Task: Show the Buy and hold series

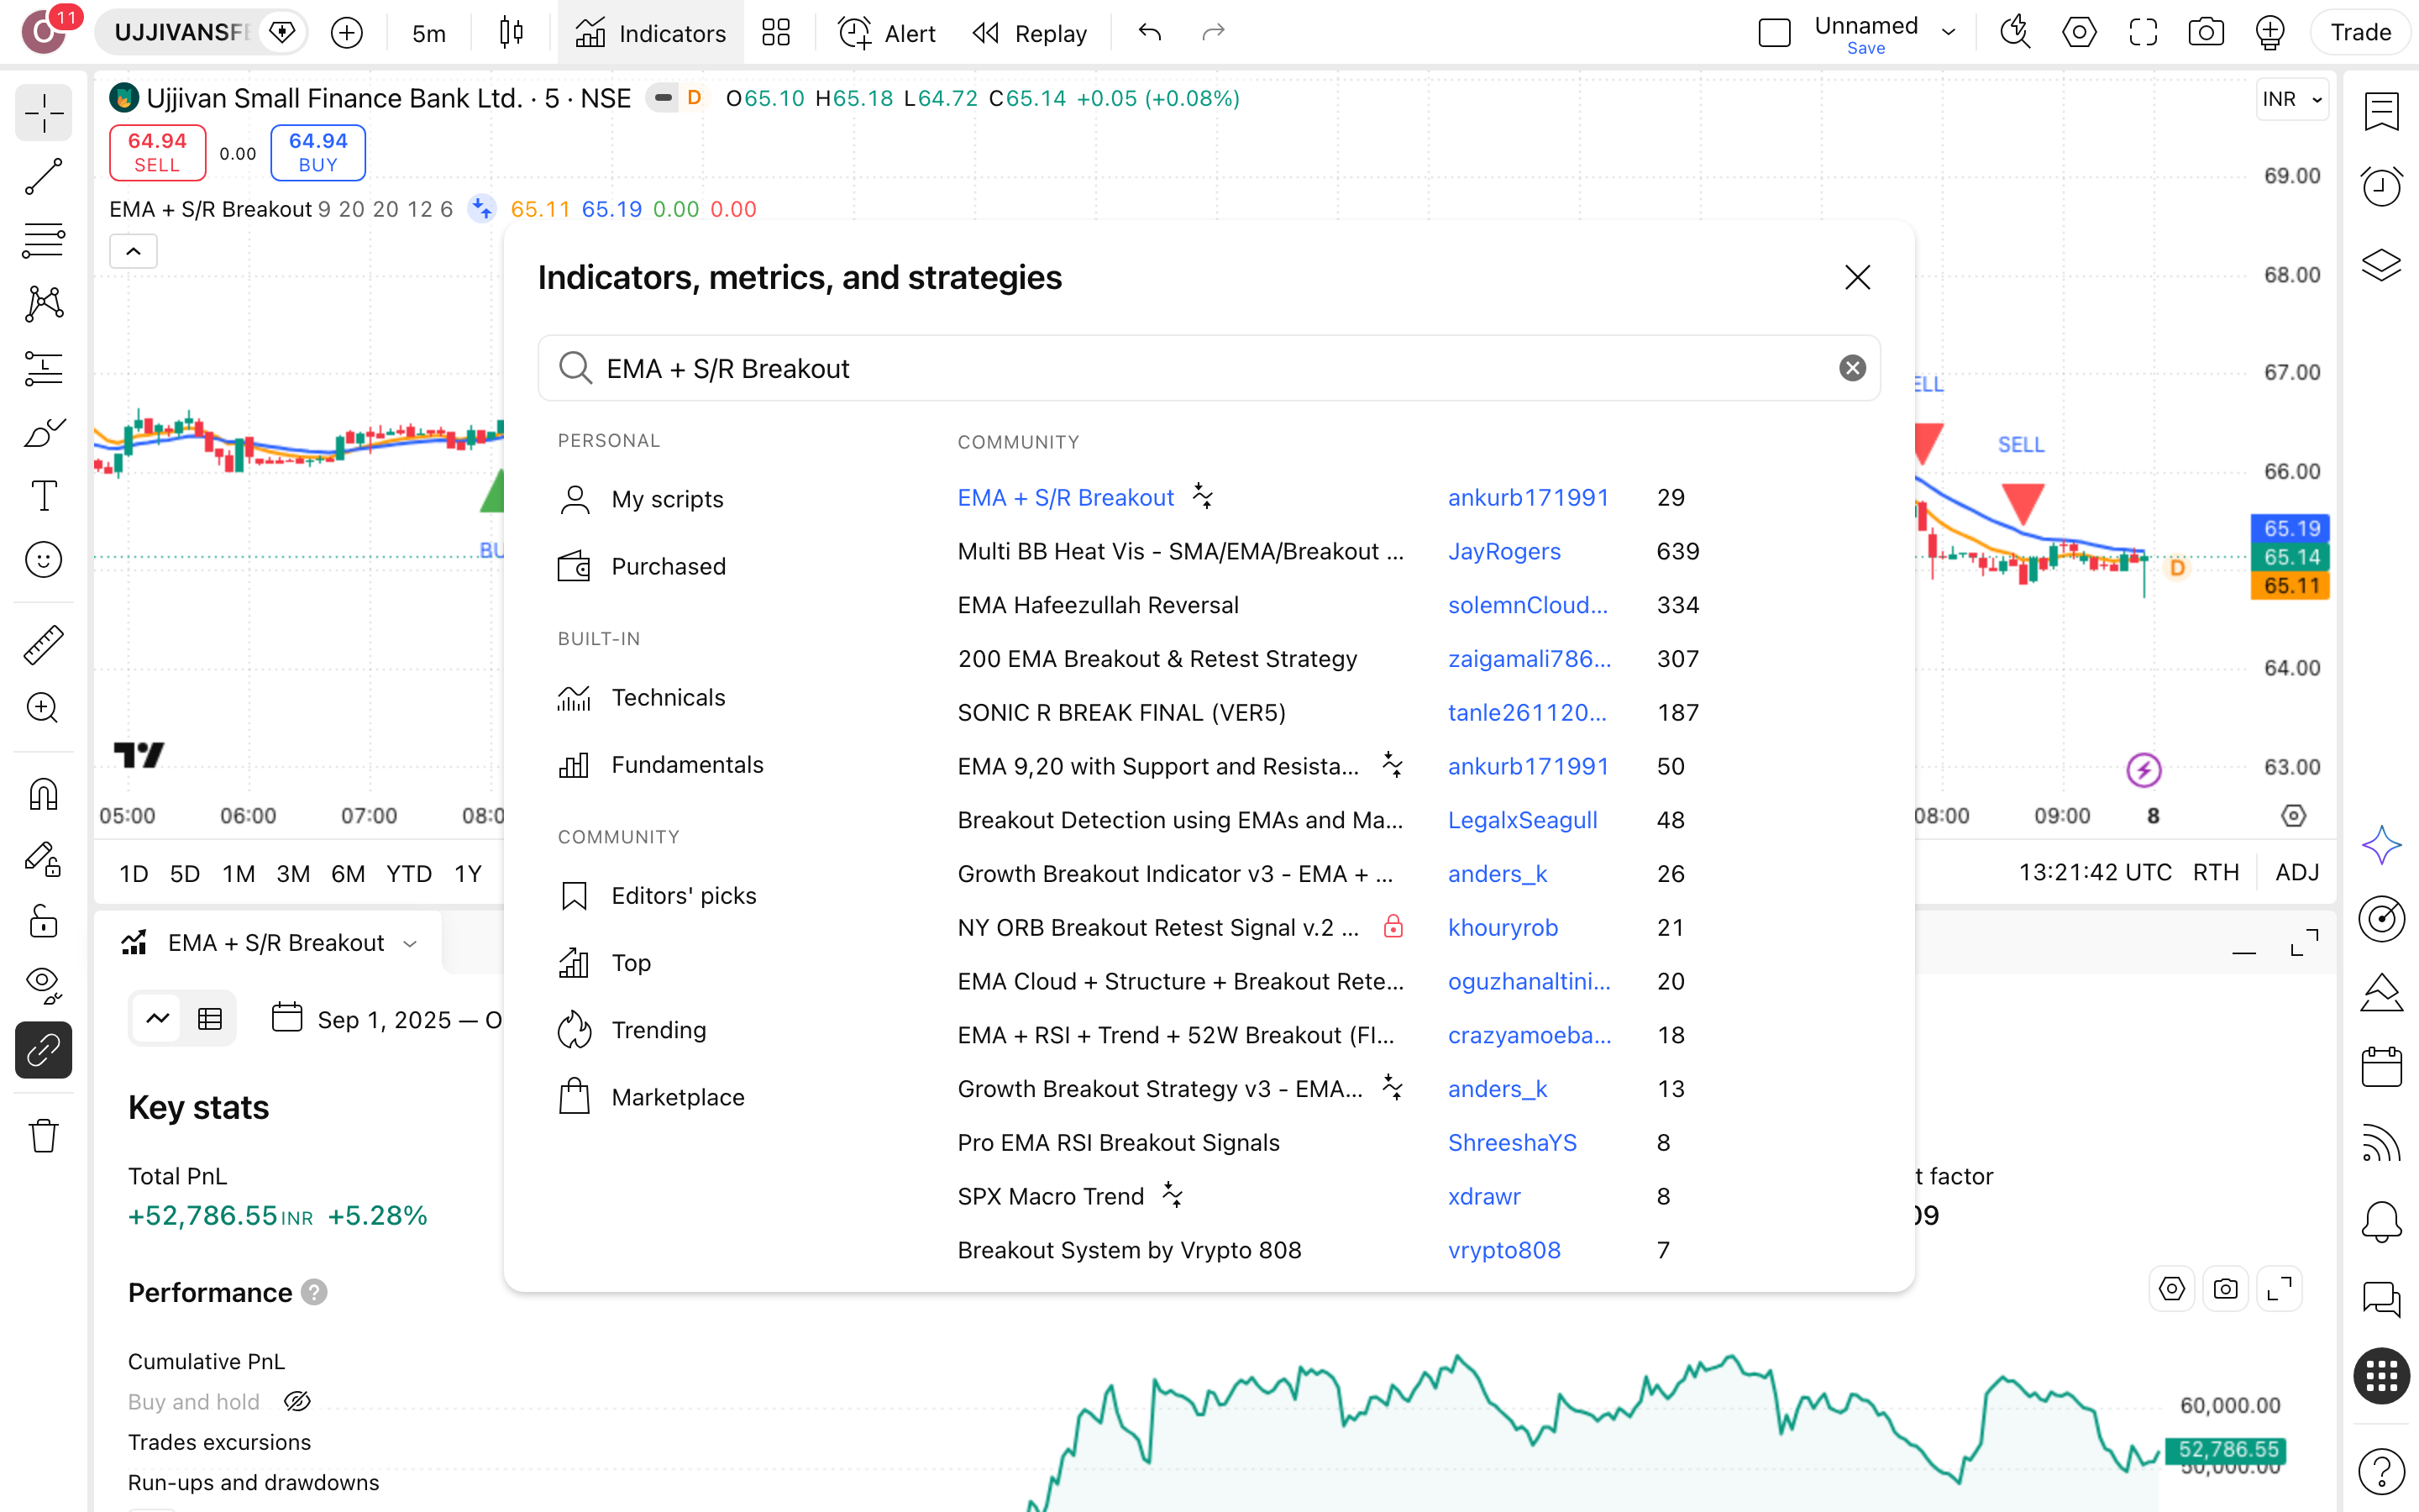Action: click(x=298, y=1402)
